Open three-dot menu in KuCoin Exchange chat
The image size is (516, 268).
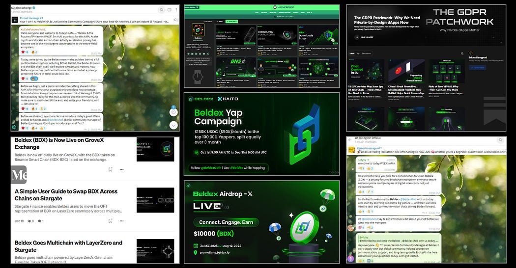(176, 10)
